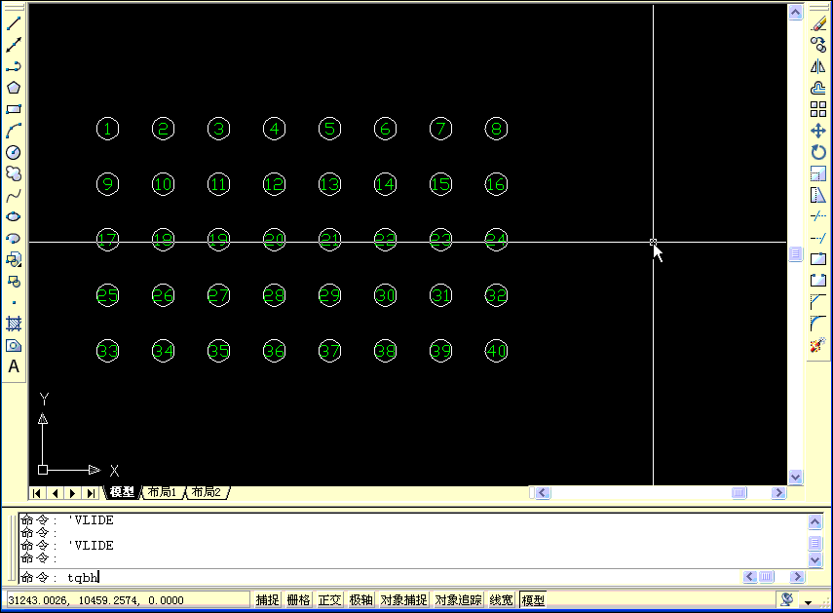Select the Polygon tool
833x613 pixels.
pyautogui.click(x=14, y=88)
